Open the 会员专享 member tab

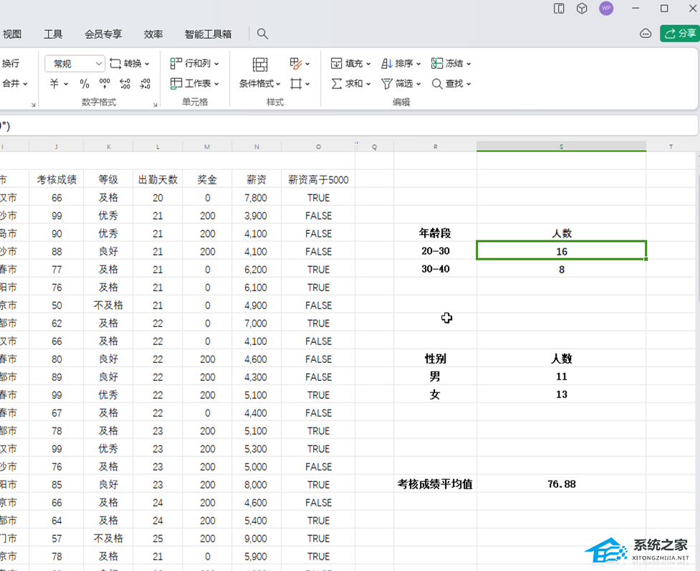coord(104,34)
